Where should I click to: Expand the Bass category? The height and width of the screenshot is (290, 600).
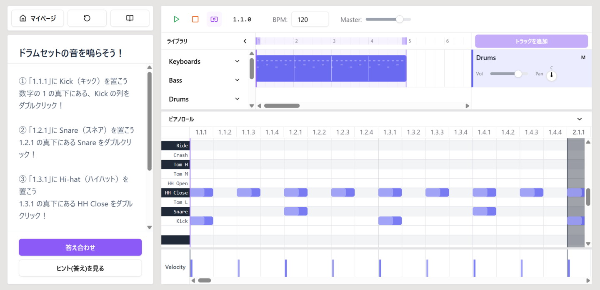click(x=237, y=80)
